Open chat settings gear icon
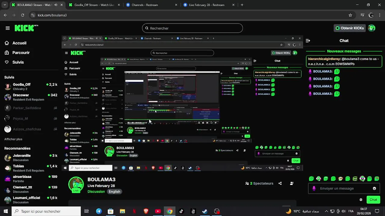Screen dimensions: 385x216 (x=361, y=200)
